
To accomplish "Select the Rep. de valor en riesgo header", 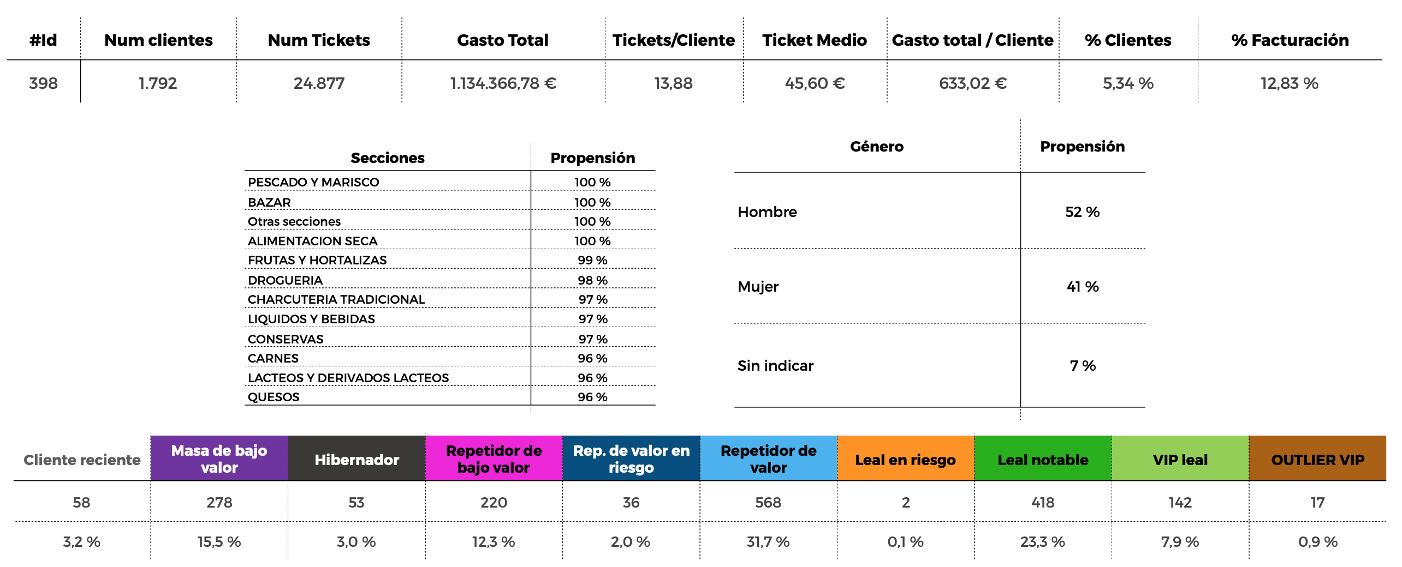I will (x=631, y=459).
